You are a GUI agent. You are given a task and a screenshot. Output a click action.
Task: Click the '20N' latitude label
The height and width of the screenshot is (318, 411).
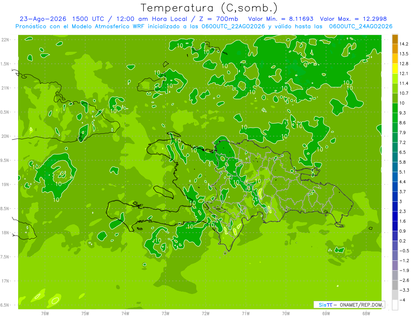click(x=4, y=136)
